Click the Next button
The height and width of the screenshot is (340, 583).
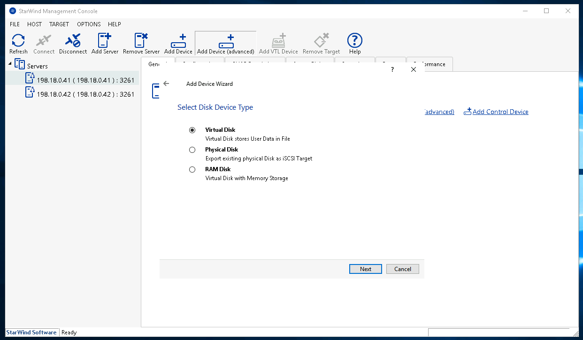tap(366, 269)
